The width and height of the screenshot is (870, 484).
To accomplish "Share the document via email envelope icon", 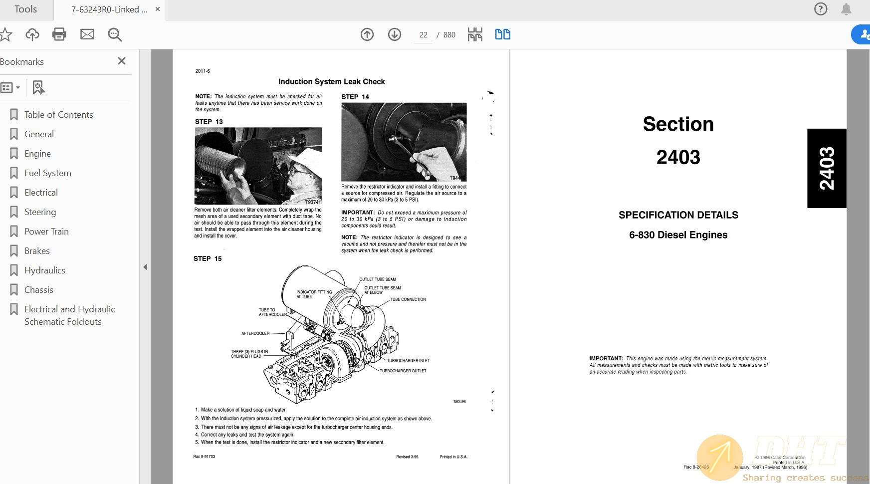I will click(x=87, y=34).
